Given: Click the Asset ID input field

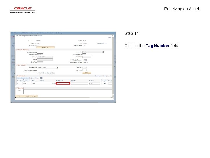Looking at the screenshot, I should pos(94,83).
